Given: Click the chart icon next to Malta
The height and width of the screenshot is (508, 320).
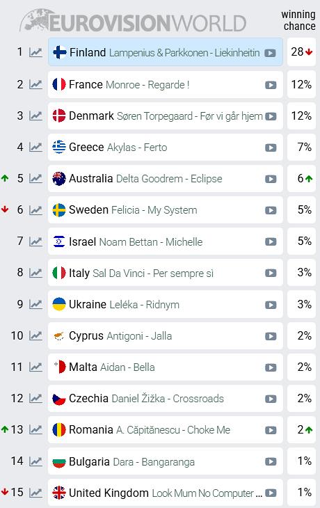Looking at the screenshot, I should (x=35, y=367).
